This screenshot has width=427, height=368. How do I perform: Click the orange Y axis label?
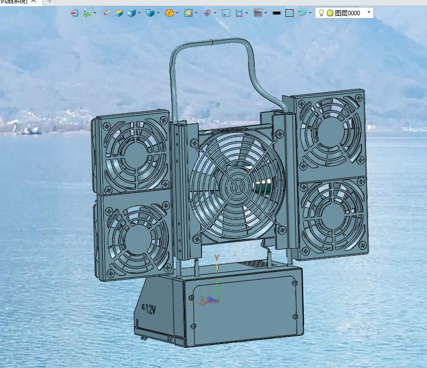pyautogui.click(x=217, y=258)
